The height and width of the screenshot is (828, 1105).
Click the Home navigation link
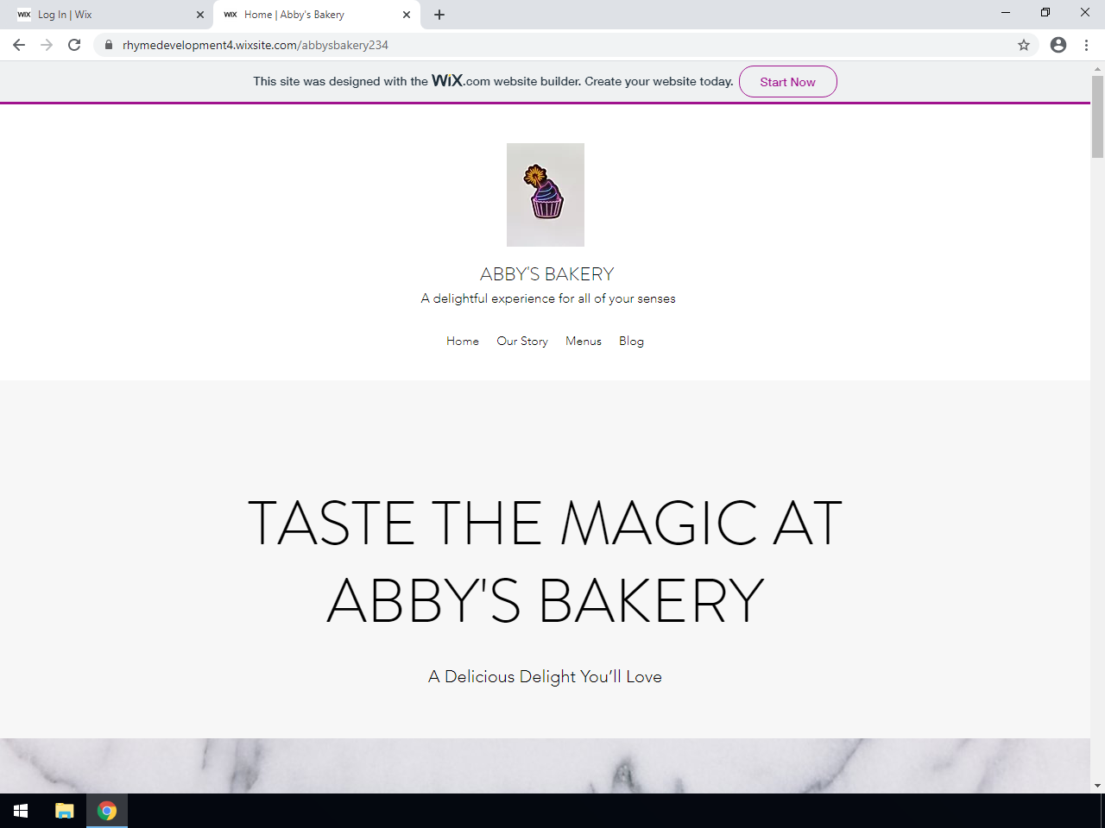point(463,341)
